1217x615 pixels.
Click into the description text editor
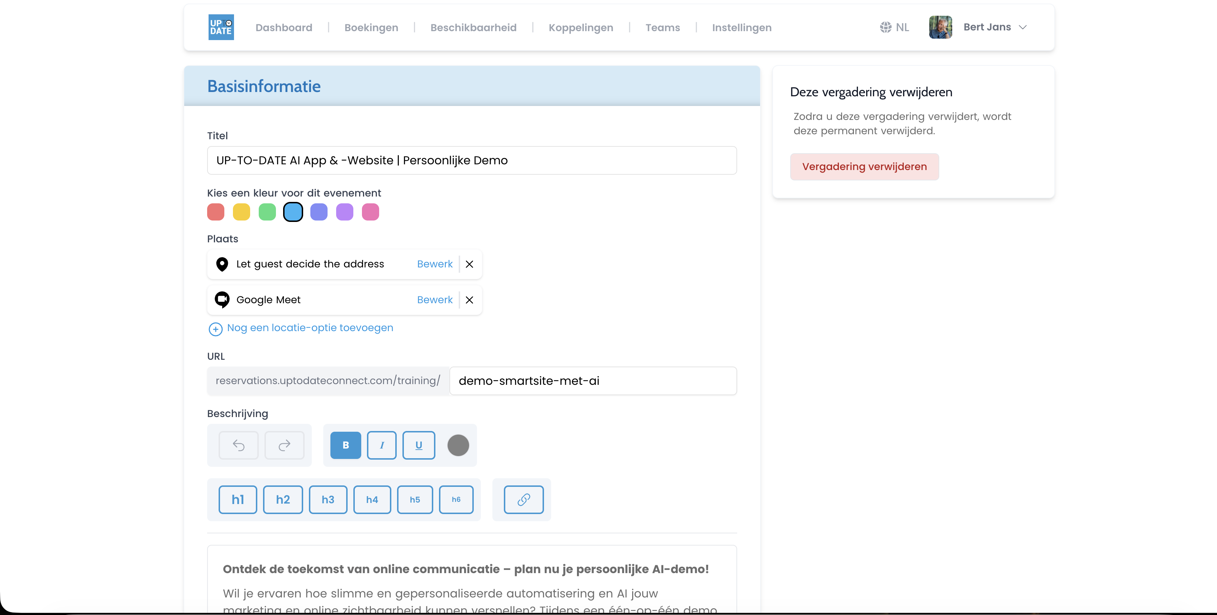tap(472, 580)
